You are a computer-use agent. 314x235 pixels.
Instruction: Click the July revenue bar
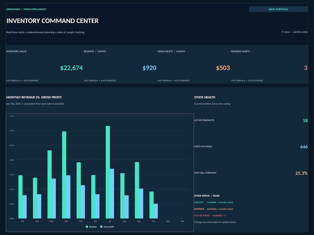click(x=108, y=172)
